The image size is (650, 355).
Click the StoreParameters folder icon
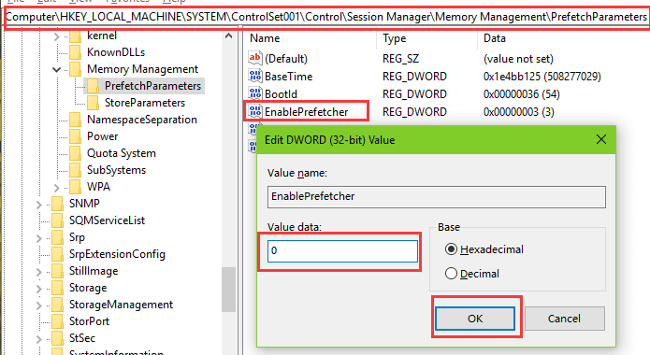(93, 103)
